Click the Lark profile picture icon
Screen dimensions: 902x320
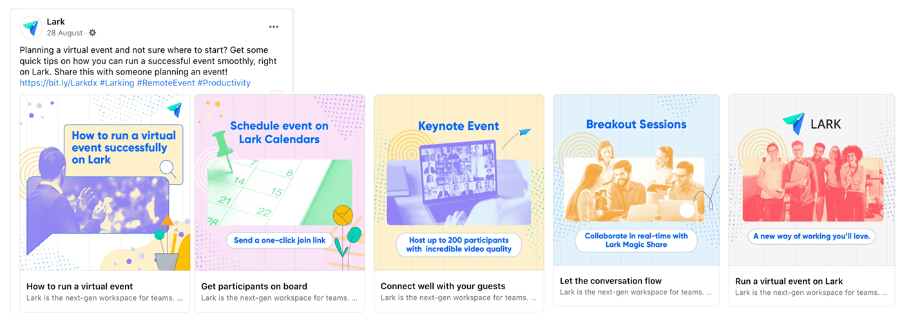[31, 27]
